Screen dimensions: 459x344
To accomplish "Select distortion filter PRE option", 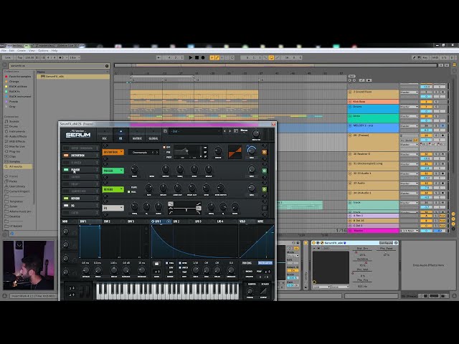I will point(166,152).
